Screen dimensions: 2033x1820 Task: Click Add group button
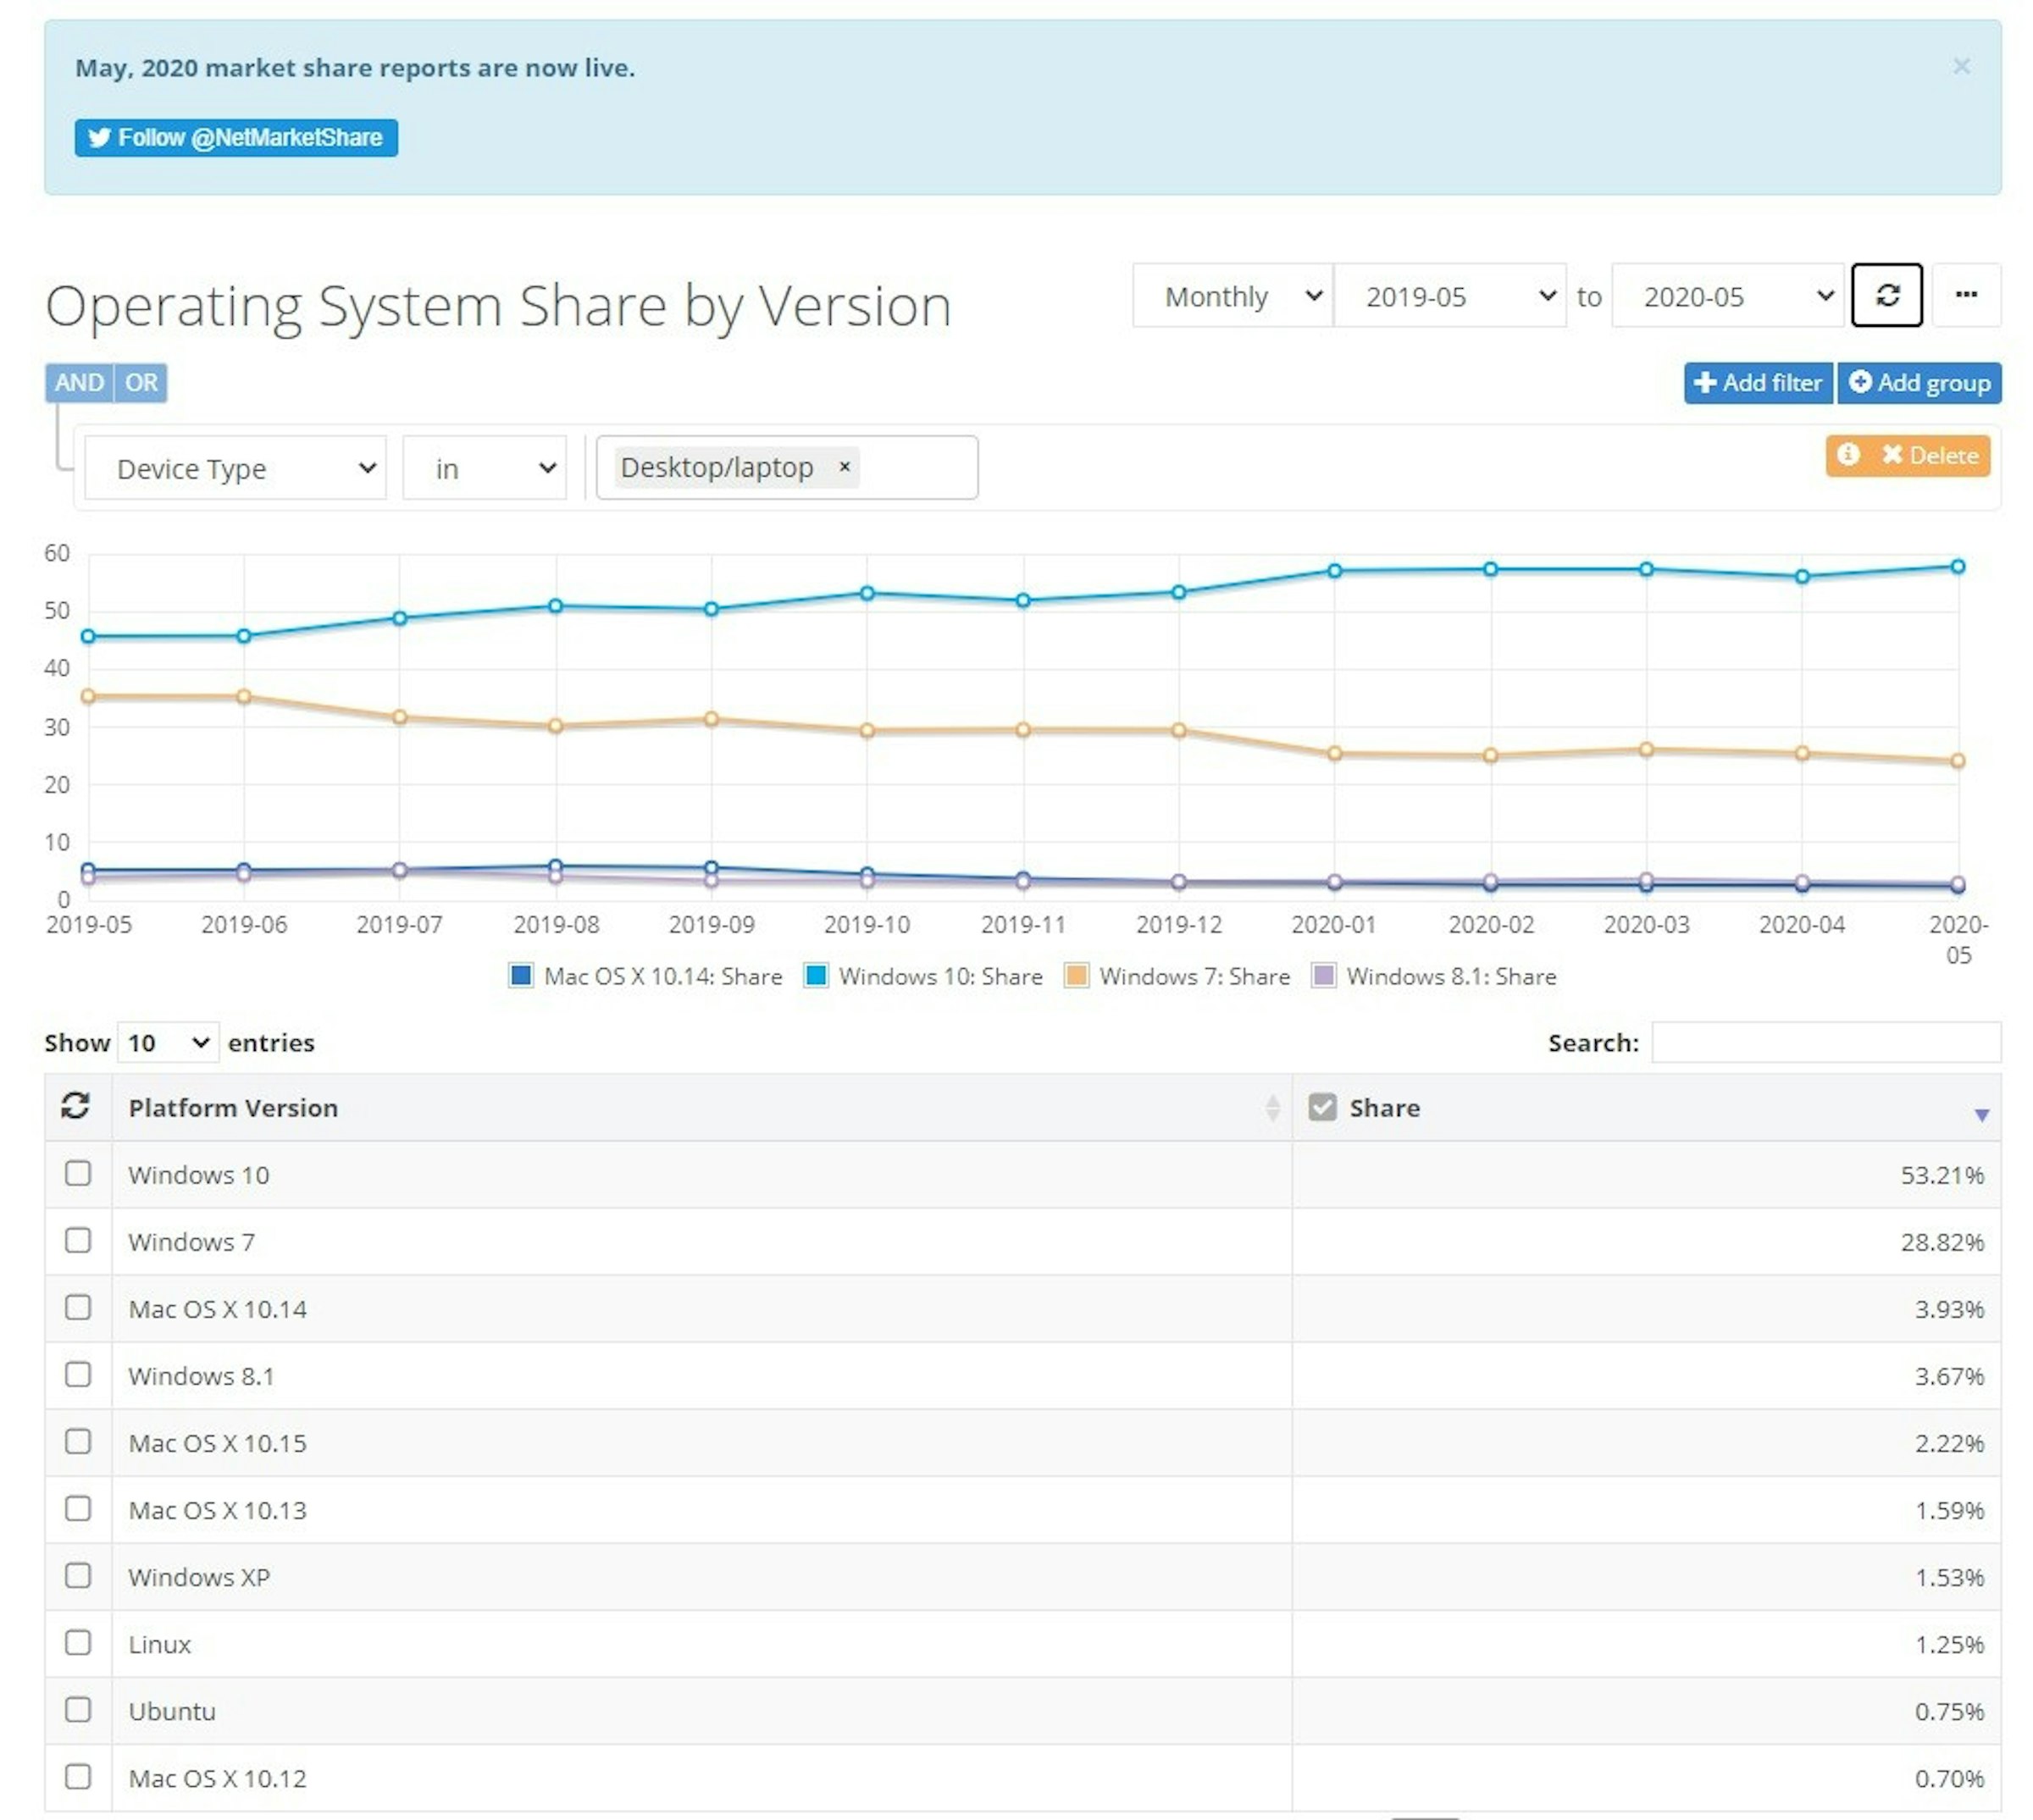point(1918,383)
